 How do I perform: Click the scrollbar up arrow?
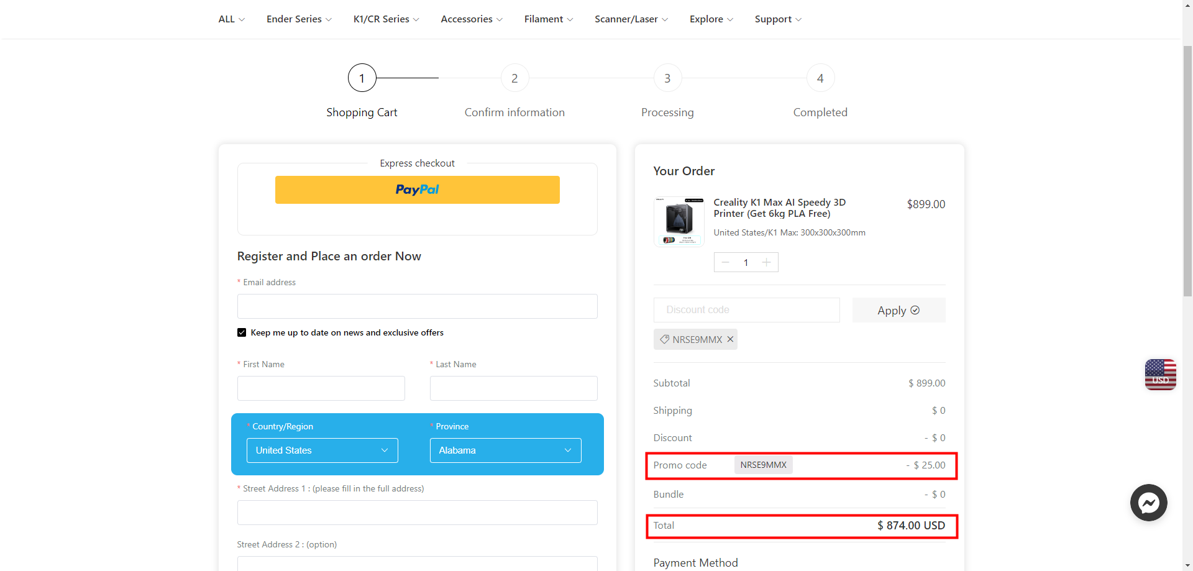(1187, 5)
